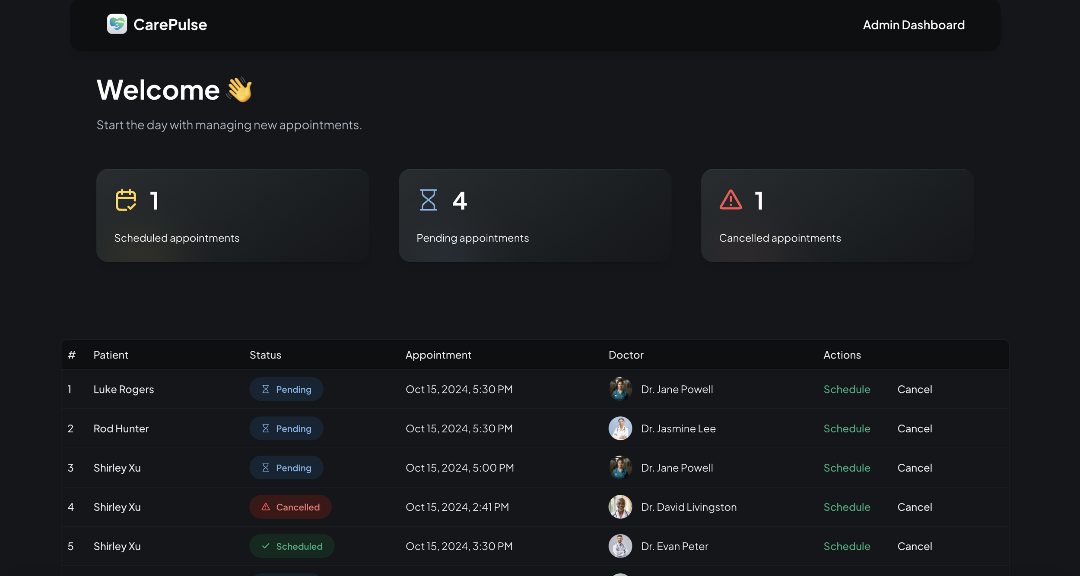This screenshot has height=576, width=1080.
Task: Click the CarePulse logo icon
Action: click(117, 24)
